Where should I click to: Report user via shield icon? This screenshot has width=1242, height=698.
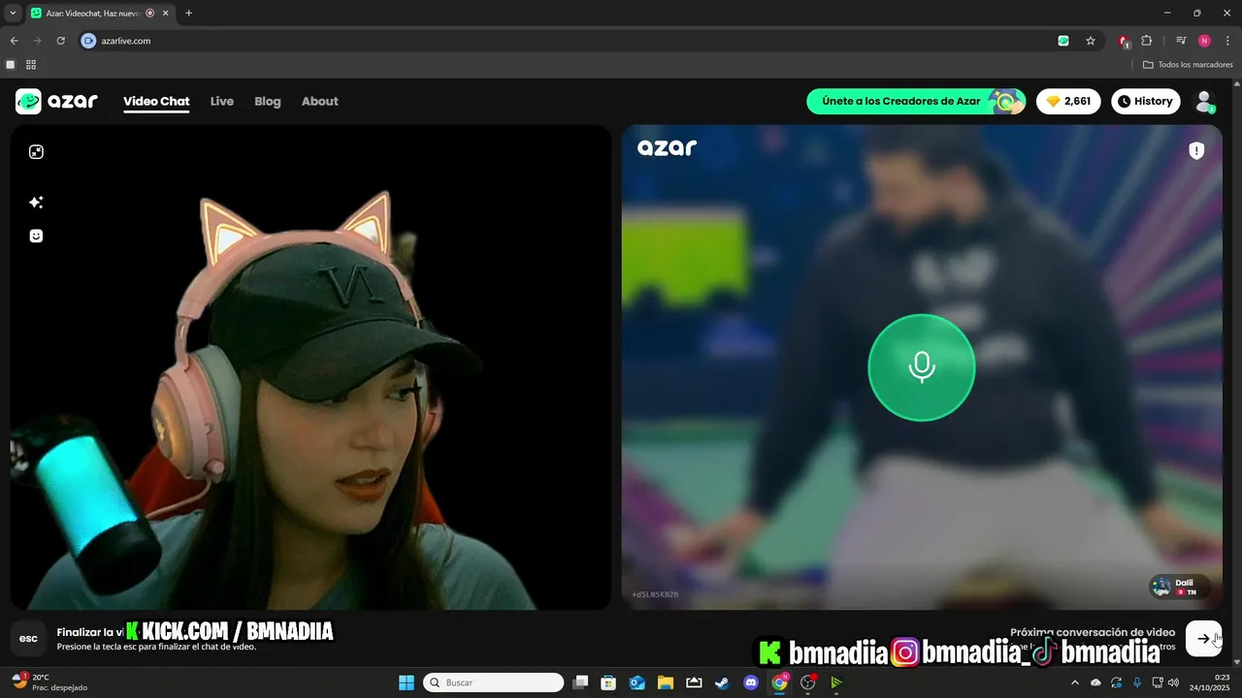[x=1196, y=150]
